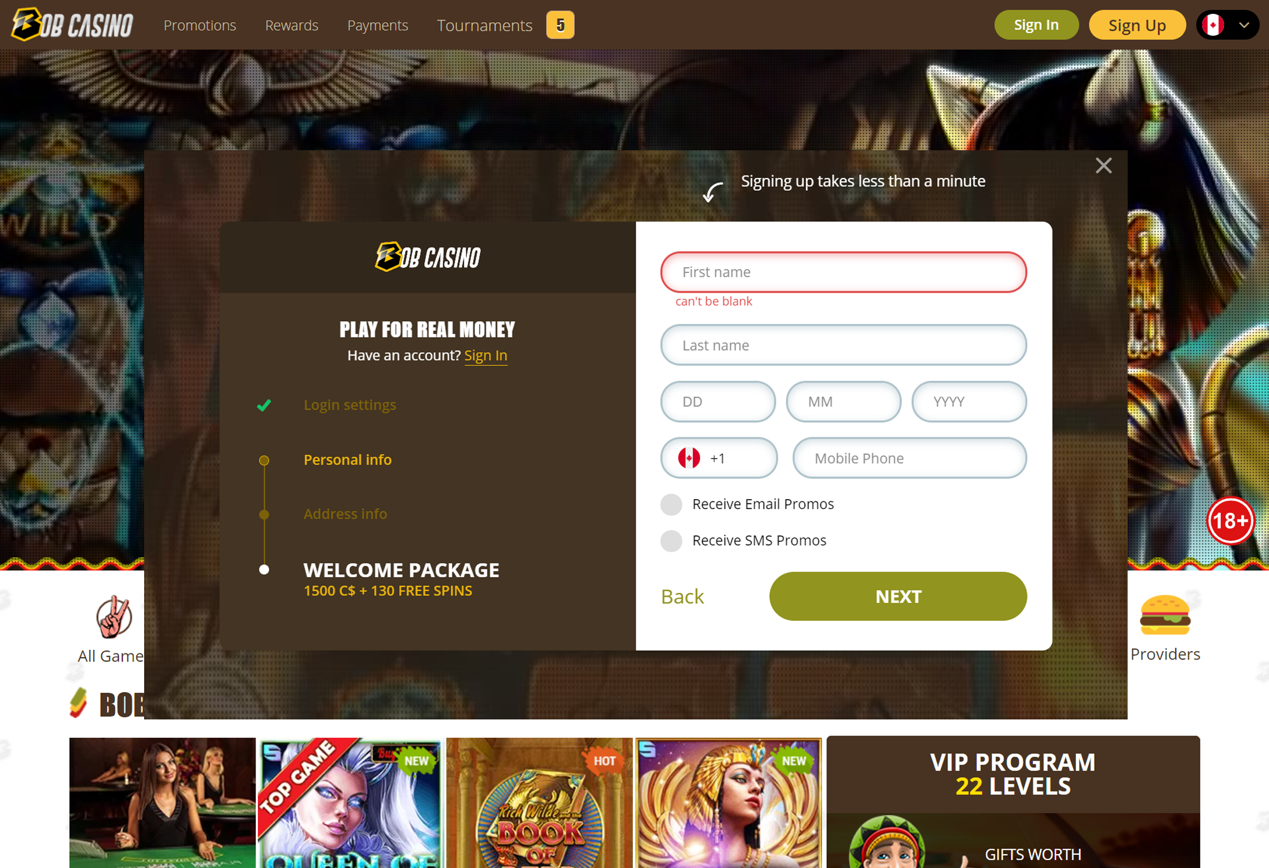
Task: Expand language menu chevron arrow
Action: 1244,25
